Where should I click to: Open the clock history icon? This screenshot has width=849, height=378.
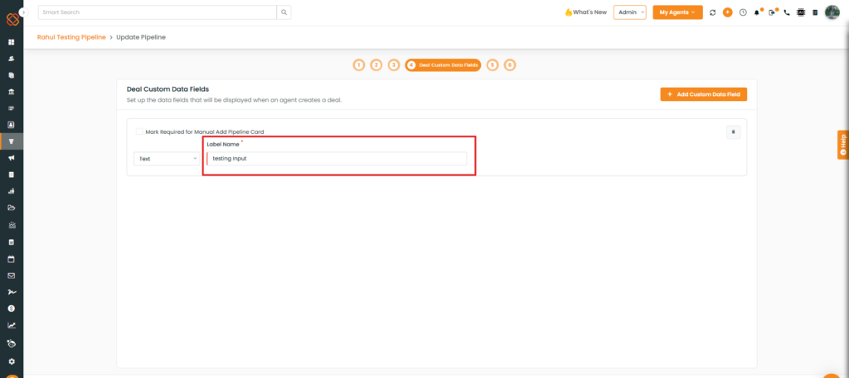click(743, 12)
